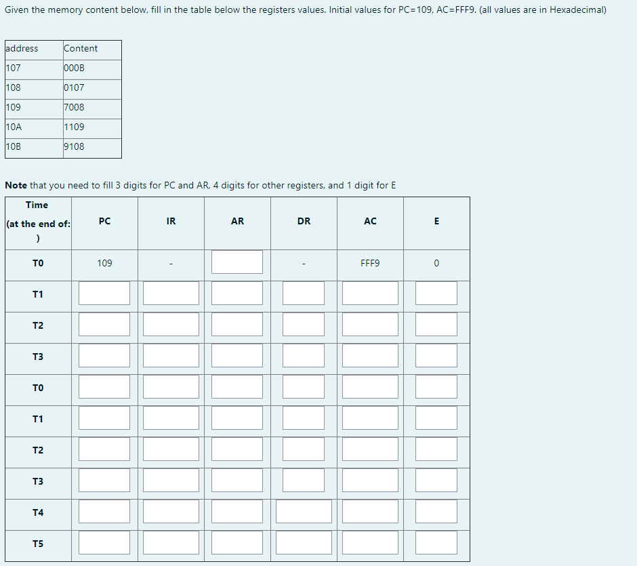Click the E input in the first T1 row

pyautogui.click(x=436, y=293)
